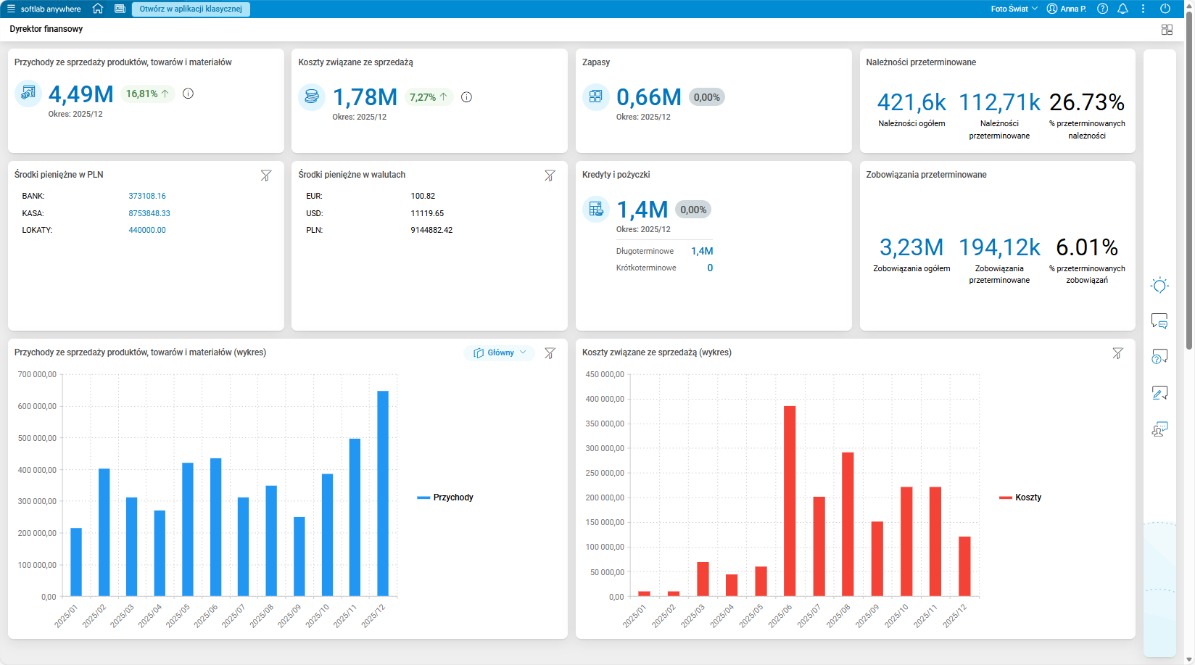Screen dimensions: 1195x665
Task: Click info icon next to 7,27% cost change
Action: click(466, 97)
